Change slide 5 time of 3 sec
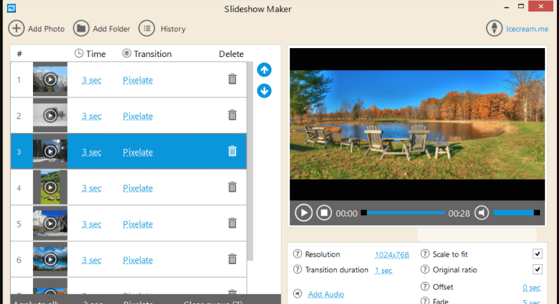Viewport: 559px width, 304px height. tap(91, 224)
